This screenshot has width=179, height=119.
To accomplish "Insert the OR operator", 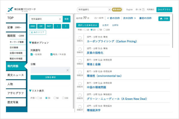I will tap(41, 26).
